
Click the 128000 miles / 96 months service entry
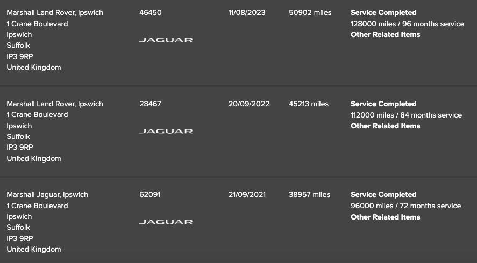pyautogui.click(x=407, y=24)
